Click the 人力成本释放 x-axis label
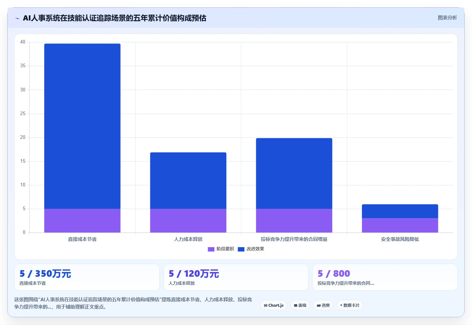Screen dimensions: 472x325 (x=188, y=239)
